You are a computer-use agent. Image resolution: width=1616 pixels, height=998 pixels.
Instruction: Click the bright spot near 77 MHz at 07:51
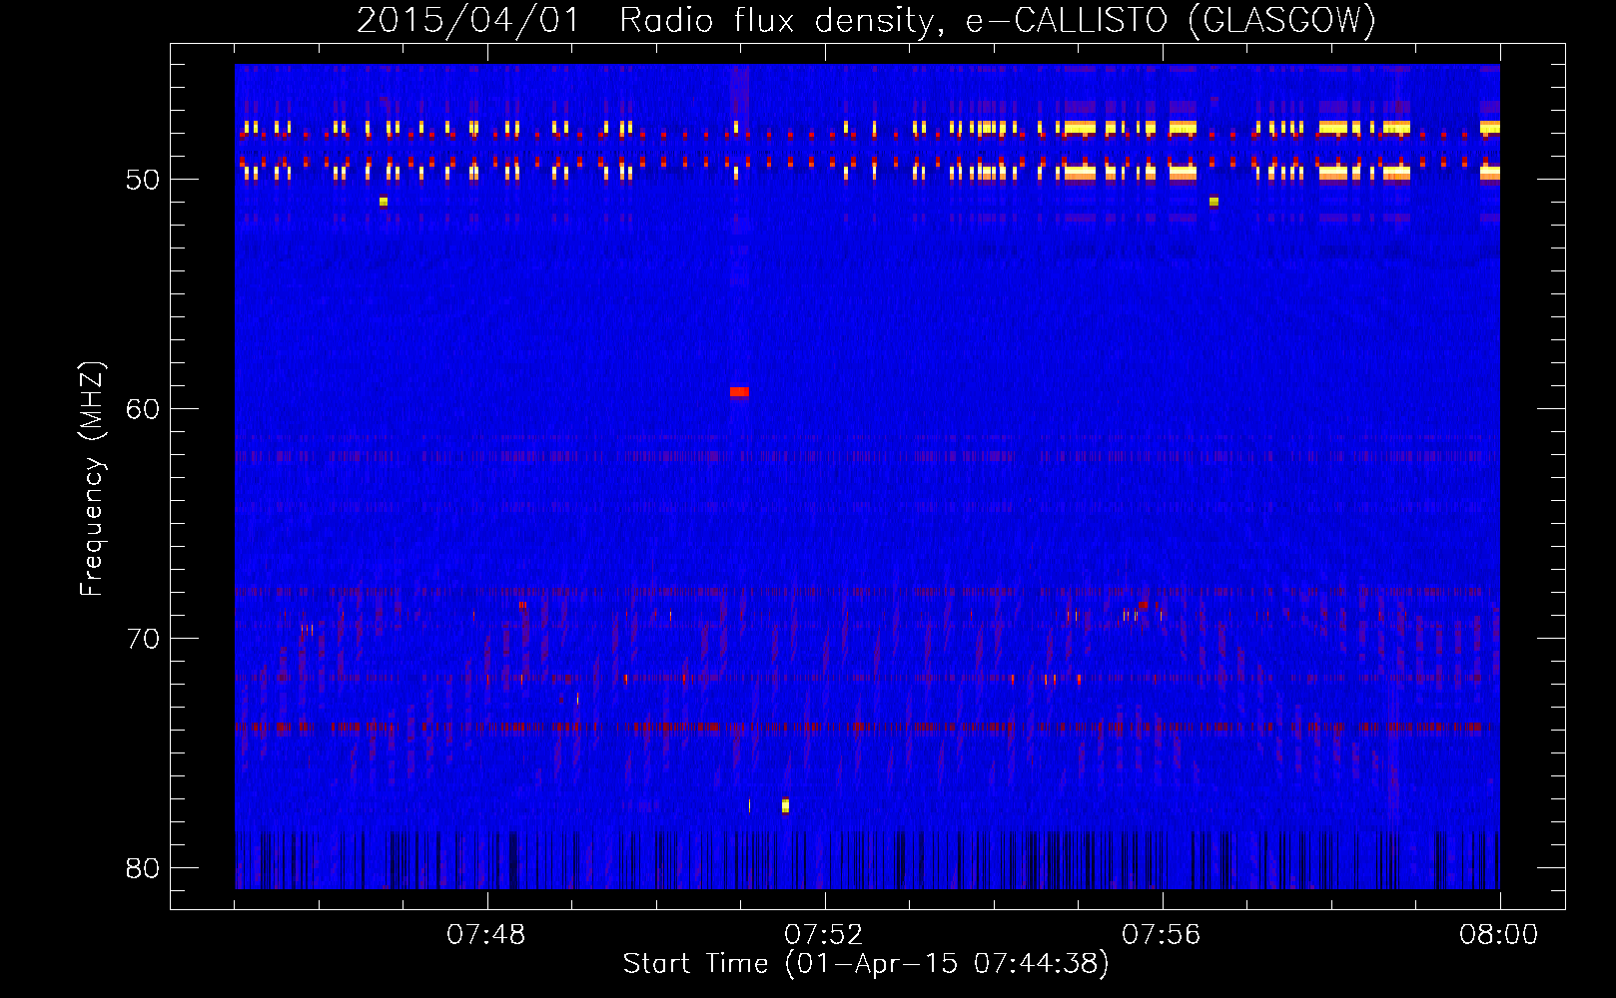point(785,805)
